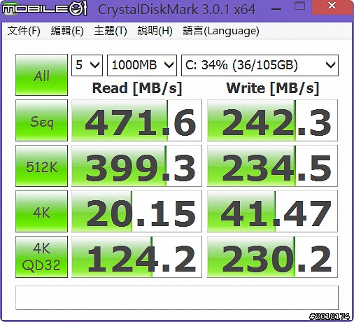Click the 4K read result 20.15
The image size is (354, 322).
(136, 211)
